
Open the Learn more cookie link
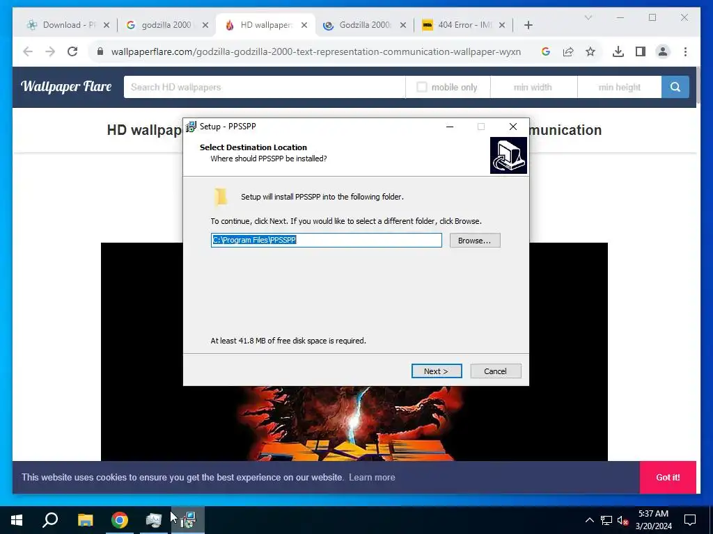click(372, 477)
